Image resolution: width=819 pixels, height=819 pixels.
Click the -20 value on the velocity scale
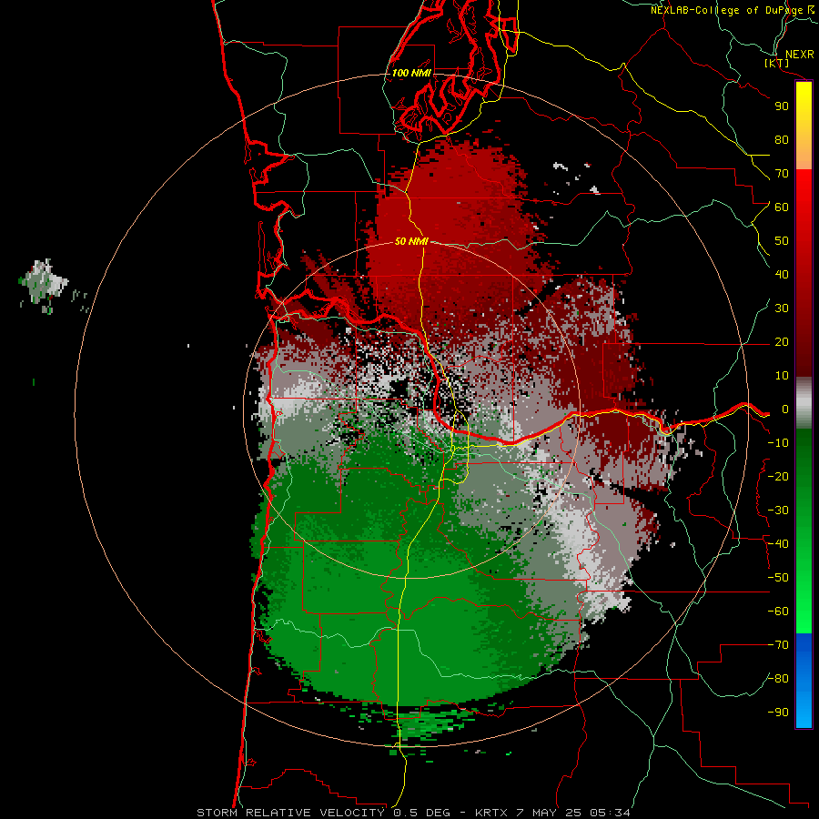coord(778,477)
